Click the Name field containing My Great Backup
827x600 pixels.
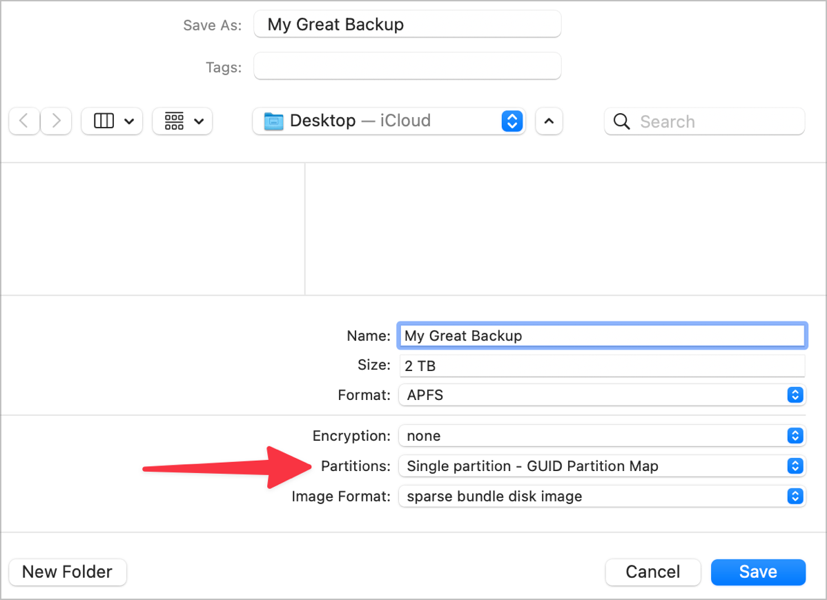pyautogui.click(x=601, y=336)
